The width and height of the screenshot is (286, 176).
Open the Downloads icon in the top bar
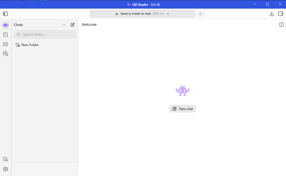pyautogui.click(x=272, y=14)
